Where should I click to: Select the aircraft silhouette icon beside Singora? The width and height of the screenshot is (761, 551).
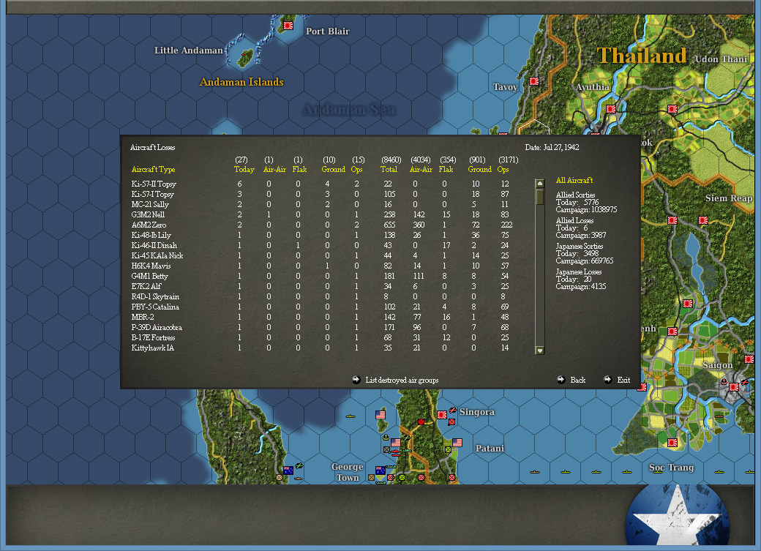coord(453,411)
